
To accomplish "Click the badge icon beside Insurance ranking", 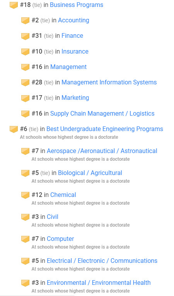I will click(x=25, y=52).
